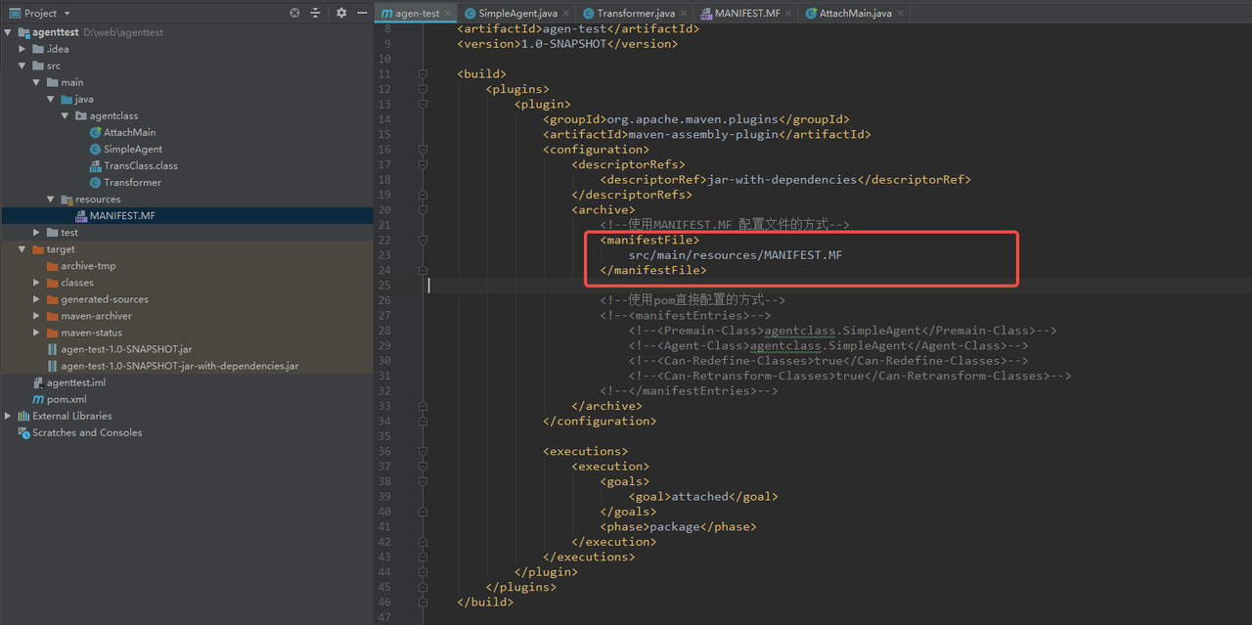Image resolution: width=1252 pixels, height=625 pixels.
Task: Open Project panel settings gear
Action: tap(341, 13)
